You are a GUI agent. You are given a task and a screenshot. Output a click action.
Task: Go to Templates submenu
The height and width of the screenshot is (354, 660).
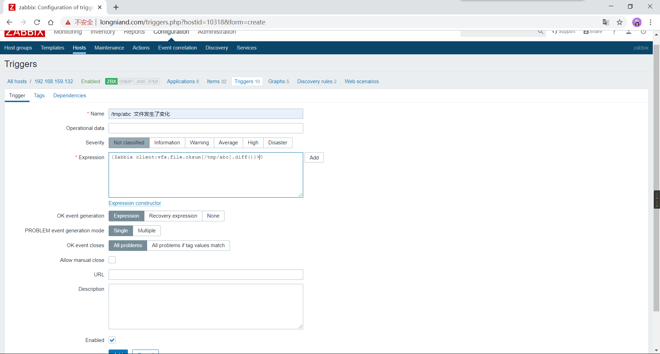click(x=53, y=48)
